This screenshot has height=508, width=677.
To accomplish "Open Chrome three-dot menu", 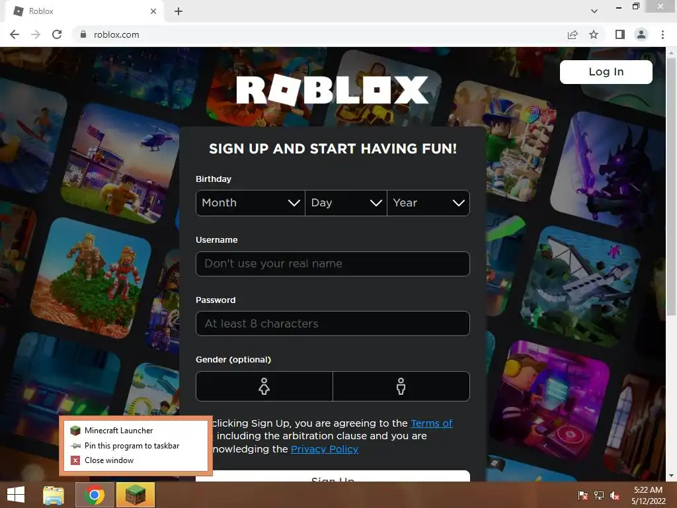I will [x=662, y=34].
